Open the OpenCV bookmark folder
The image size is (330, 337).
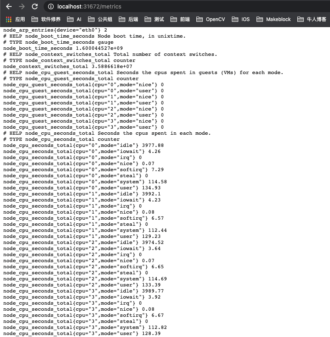pyautogui.click(x=211, y=19)
